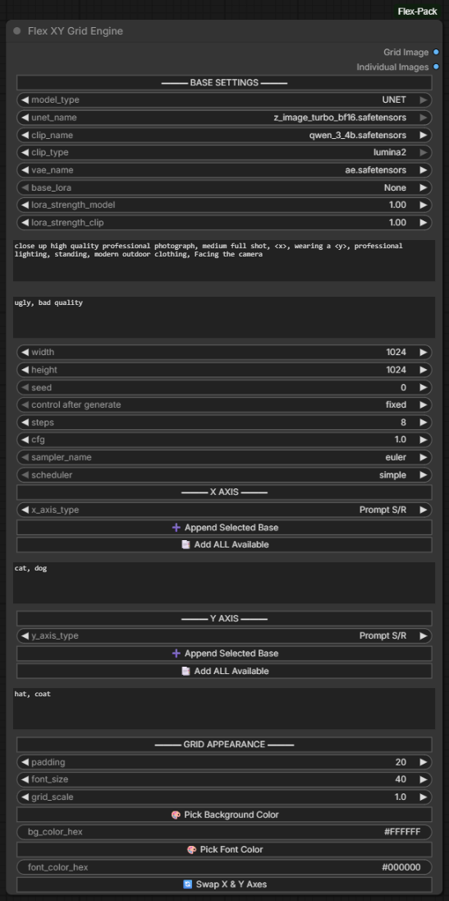Click Add ALL Available under Y AXIS
This screenshot has width=449, height=901.
tap(224, 671)
